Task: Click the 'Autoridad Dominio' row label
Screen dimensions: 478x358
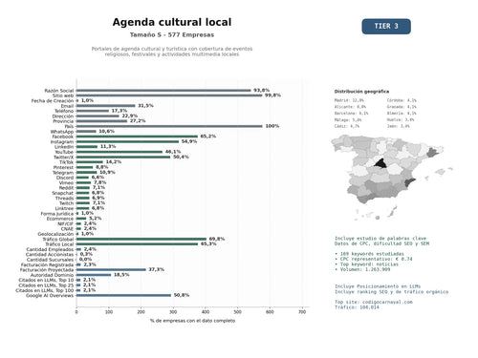Action: tap(52, 275)
